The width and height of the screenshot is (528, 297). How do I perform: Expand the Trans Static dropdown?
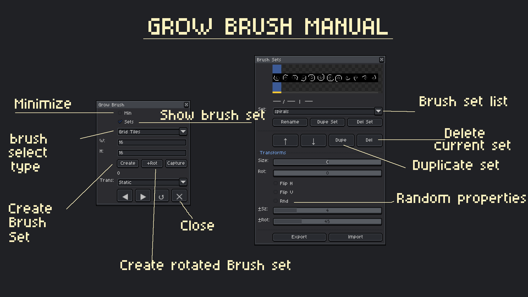(183, 182)
